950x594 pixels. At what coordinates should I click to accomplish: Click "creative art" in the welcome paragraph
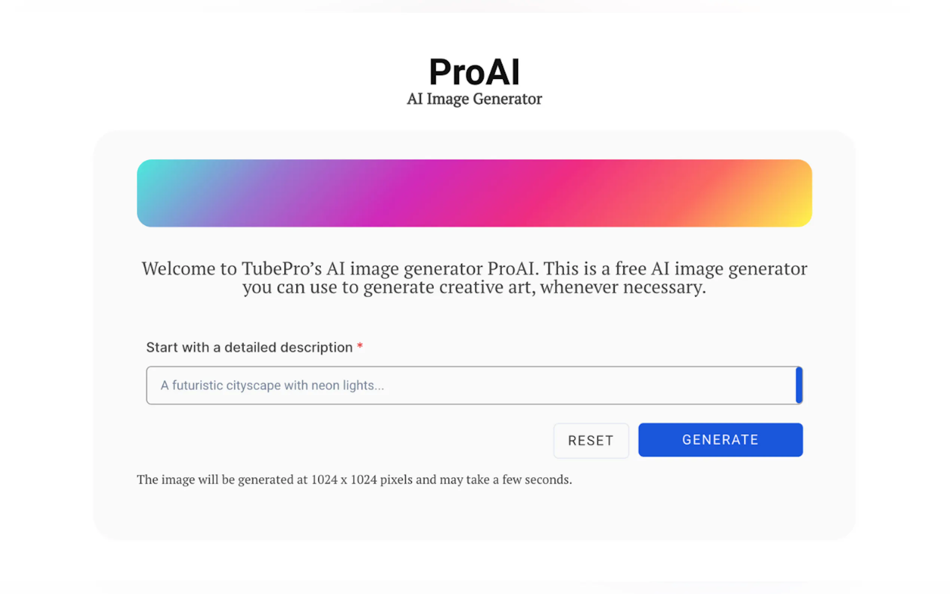coord(487,287)
